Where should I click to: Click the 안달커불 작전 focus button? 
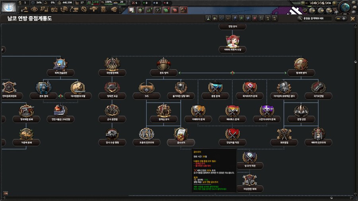[x=232, y=136]
